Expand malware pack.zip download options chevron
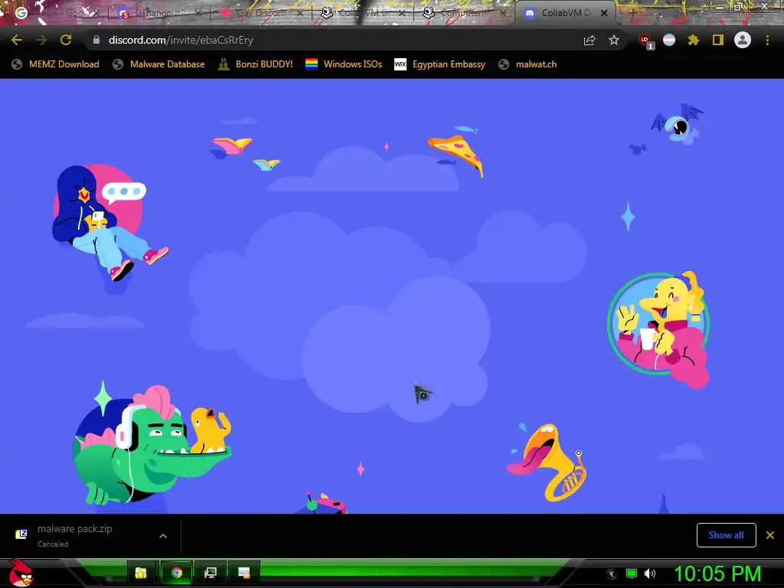 (163, 535)
